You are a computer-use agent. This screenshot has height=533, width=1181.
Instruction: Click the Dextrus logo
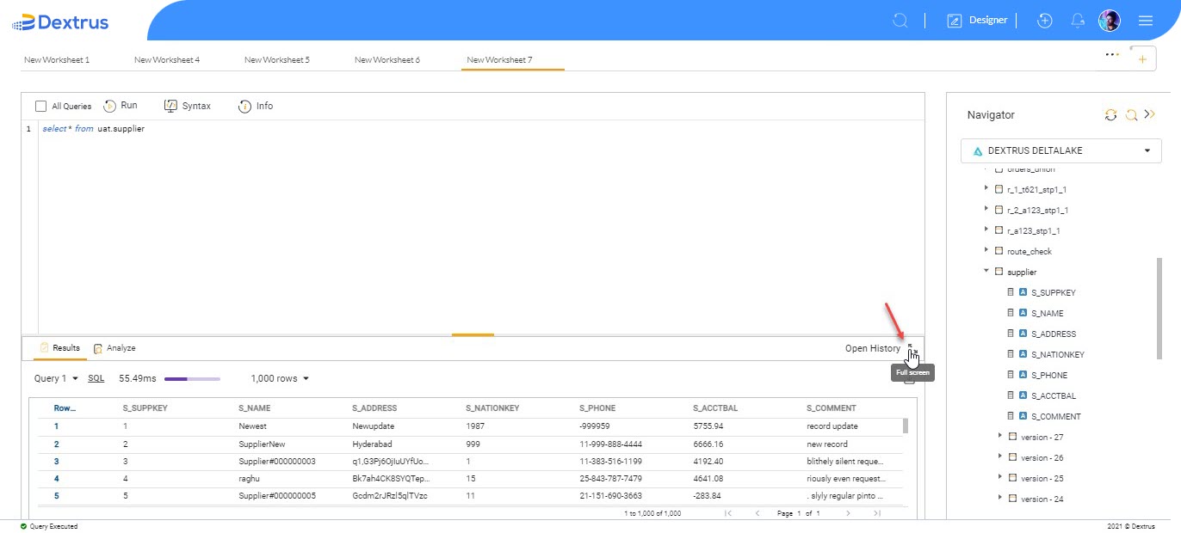click(x=60, y=22)
